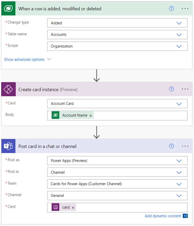Open the Change type dropdown
The height and width of the screenshot is (226, 194).
[x=179, y=23]
